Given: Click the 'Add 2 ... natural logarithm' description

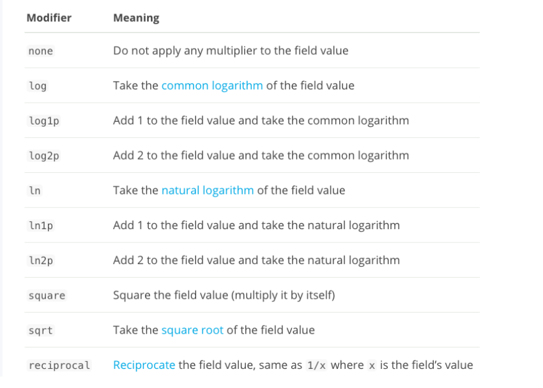Looking at the screenshot, I should pos(256,260).
